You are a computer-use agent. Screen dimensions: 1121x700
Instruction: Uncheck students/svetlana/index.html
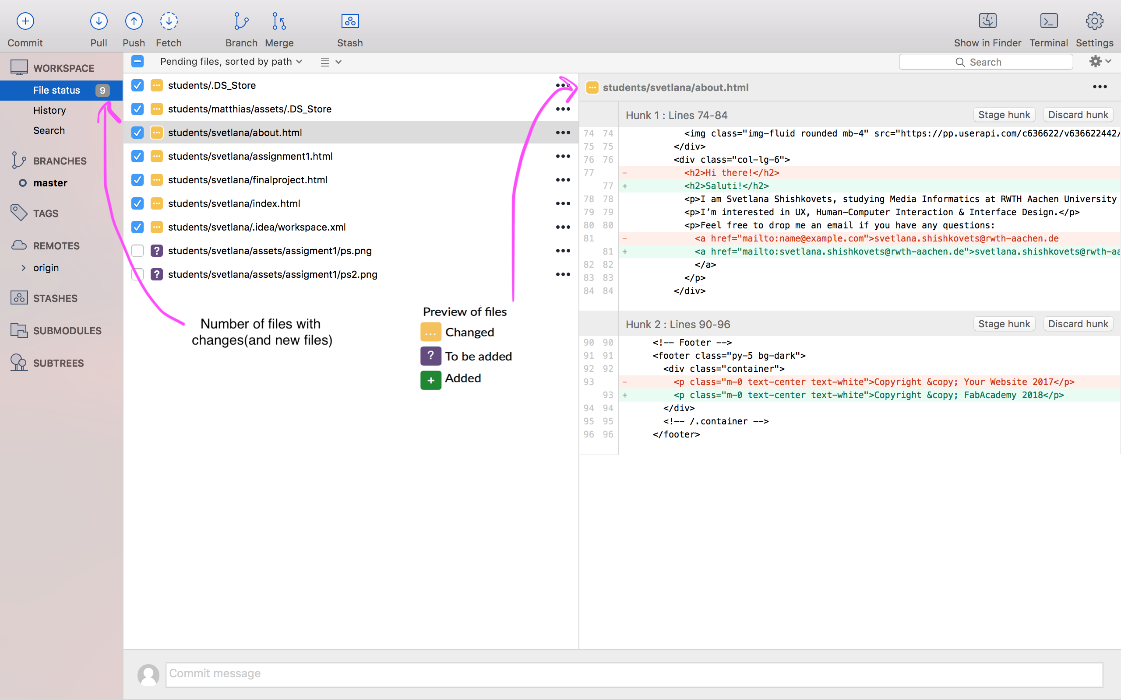[137, 203]
